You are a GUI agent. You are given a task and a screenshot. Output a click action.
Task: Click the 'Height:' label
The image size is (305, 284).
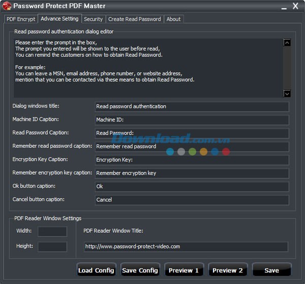24,246
